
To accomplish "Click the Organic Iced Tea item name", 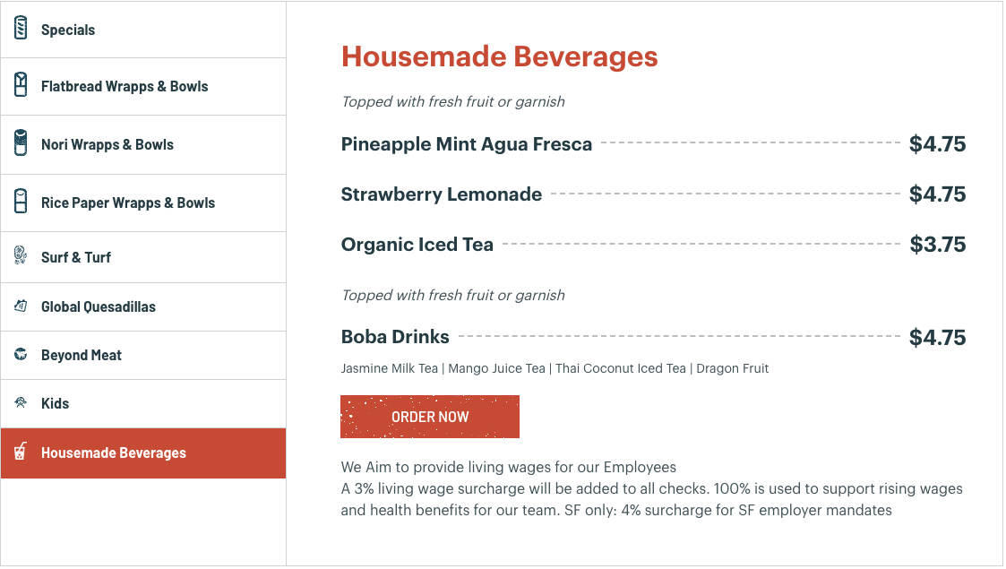I will pyautogui.click(x=417, y=244).
